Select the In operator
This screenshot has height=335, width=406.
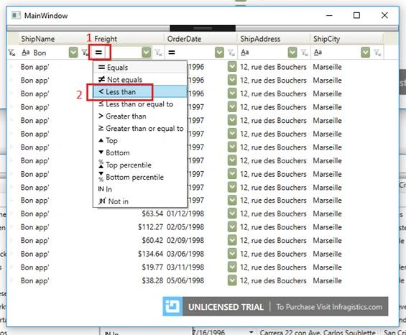(140, 189)
